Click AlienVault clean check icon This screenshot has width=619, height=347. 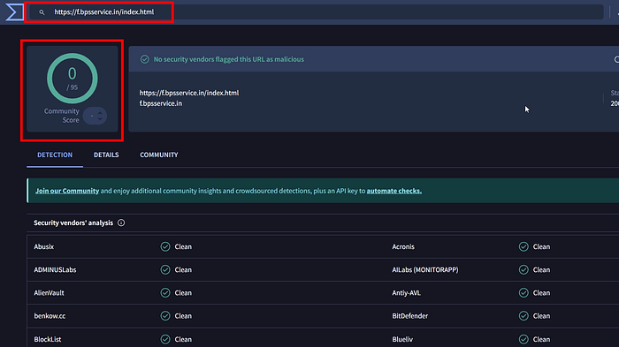pyautogui.click(x=165, y=293)
